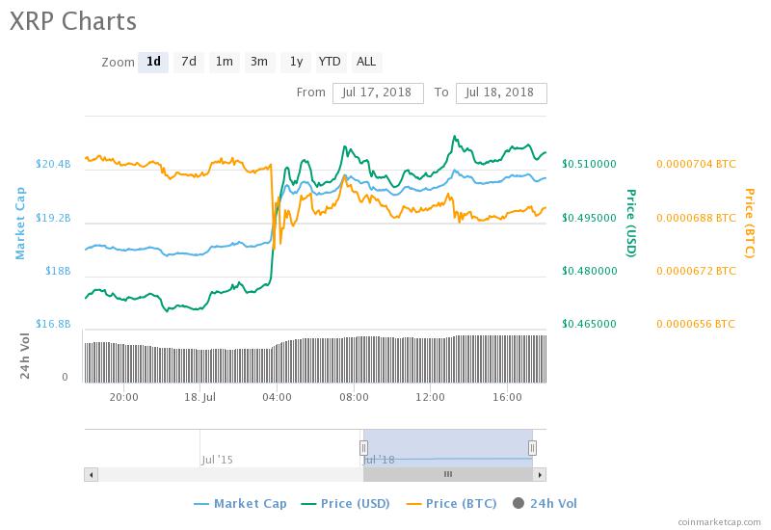Click the $0.510000 price axis label

(x=589, y=164)
